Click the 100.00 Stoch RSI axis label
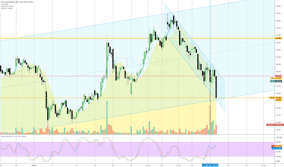The height and width of the screenshot is (167, 284). click(x=279, y=137)
